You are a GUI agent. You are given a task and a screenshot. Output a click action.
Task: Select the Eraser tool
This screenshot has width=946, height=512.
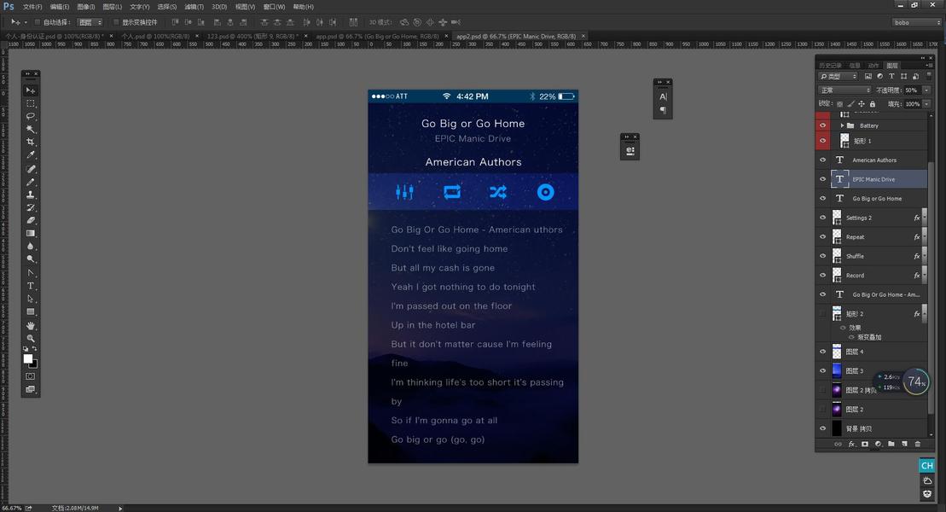pos(30,220)
